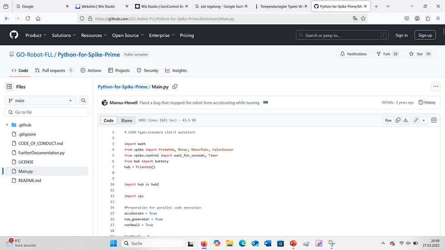This screenshot has height=250, width=445.
Task: Open the Projects tab
Action: [119, 70]
